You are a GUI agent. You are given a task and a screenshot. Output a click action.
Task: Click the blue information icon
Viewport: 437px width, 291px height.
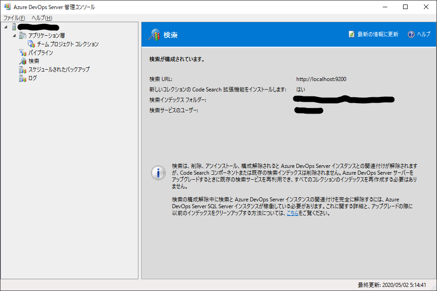point(158,173)
